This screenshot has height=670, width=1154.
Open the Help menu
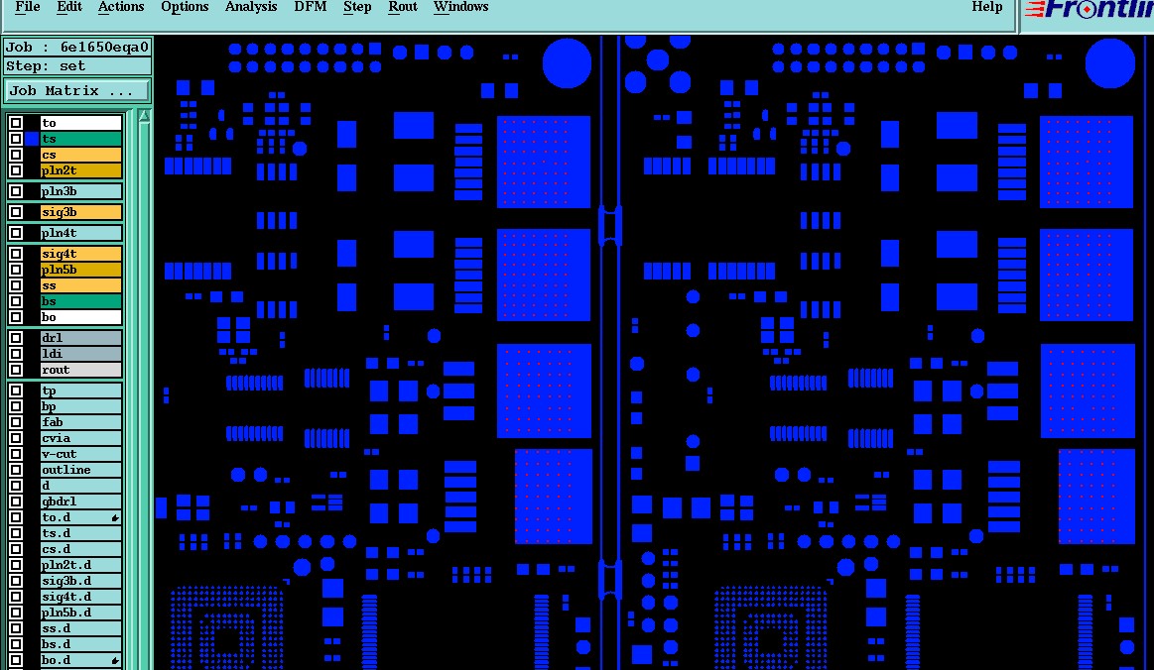click(x=987, y=7)
